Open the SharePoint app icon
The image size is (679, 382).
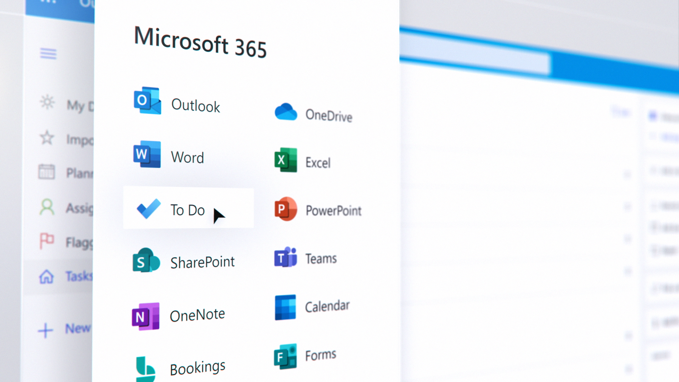[x=146, y=260]
